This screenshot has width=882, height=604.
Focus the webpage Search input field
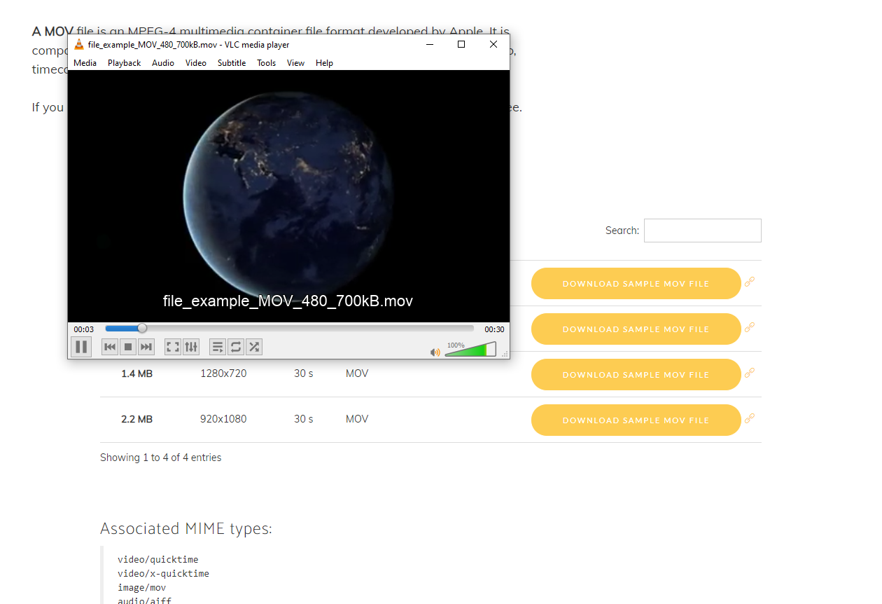[x=703, y=231]
